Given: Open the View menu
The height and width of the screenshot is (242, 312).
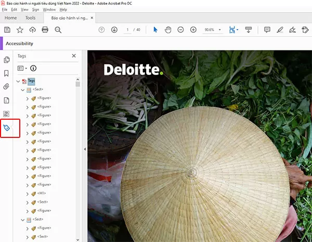Looking at the screenshot, I should click(24, 9).
